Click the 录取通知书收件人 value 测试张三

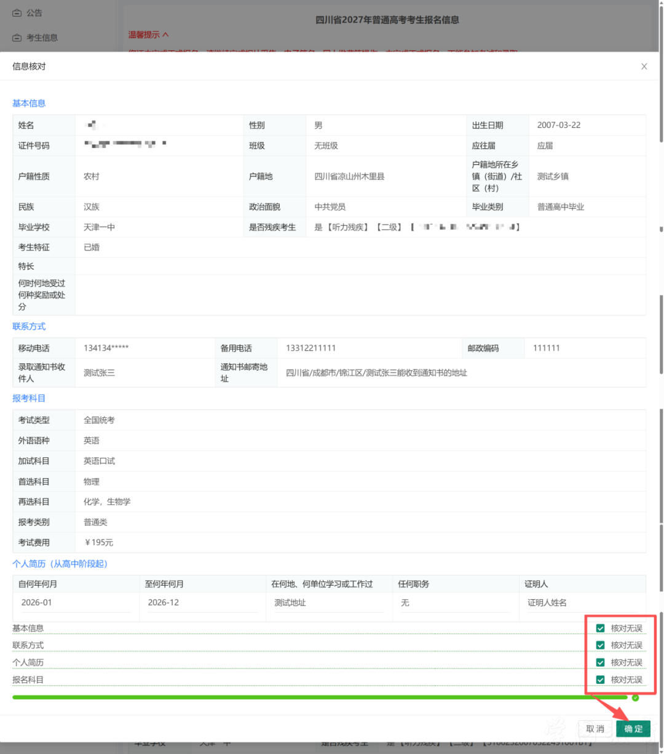(99, 372)
